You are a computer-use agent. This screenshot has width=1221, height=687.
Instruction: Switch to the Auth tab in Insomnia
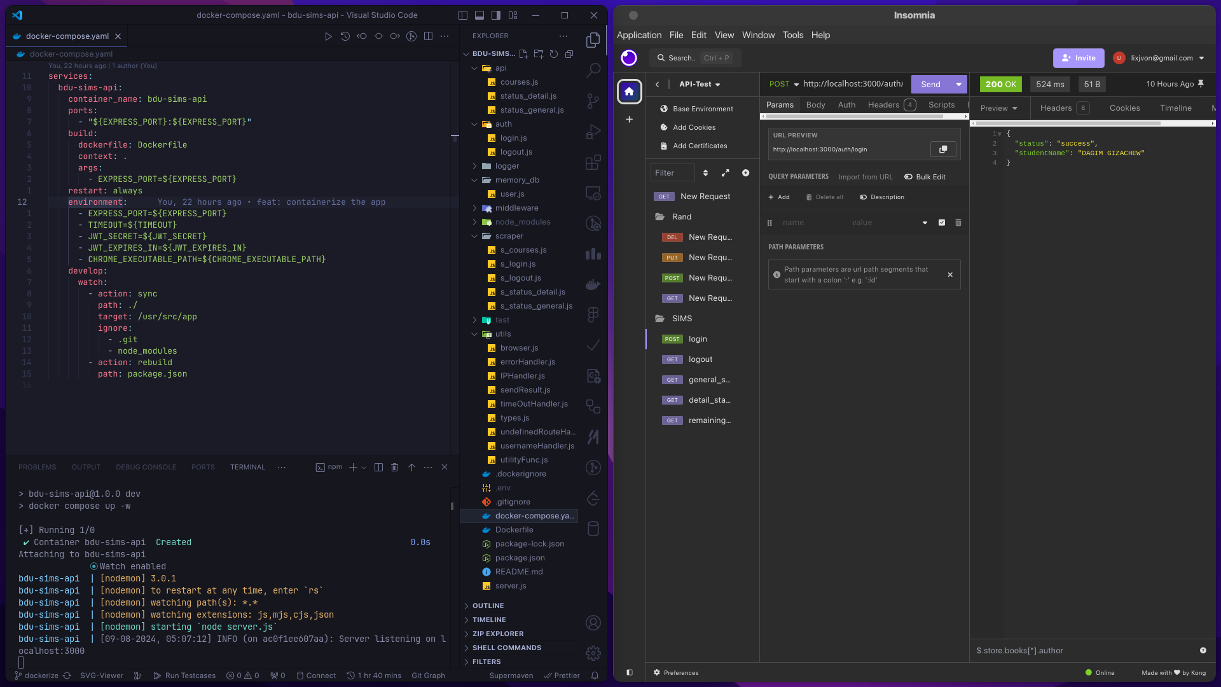[846, 105]
